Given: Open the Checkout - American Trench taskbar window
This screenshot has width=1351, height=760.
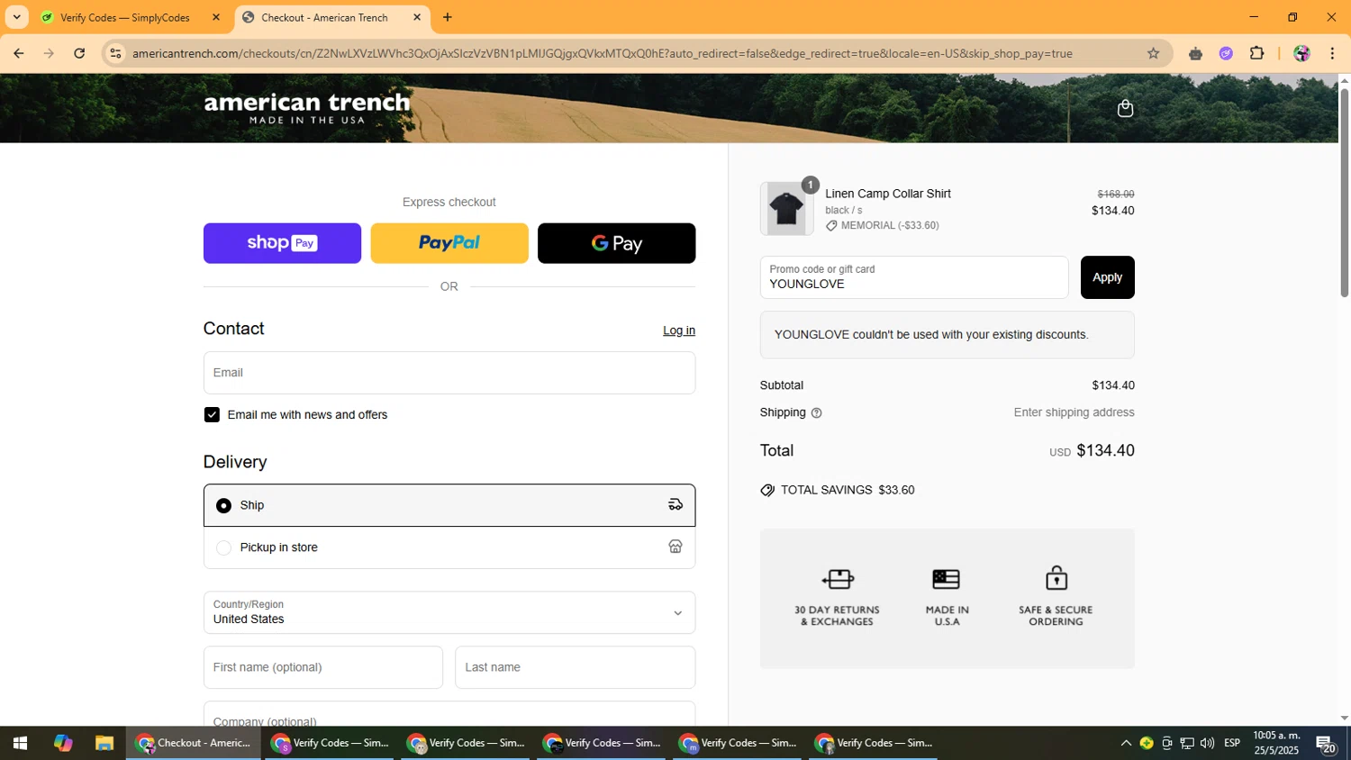Looking at the screenshot, I should (194, 743).
